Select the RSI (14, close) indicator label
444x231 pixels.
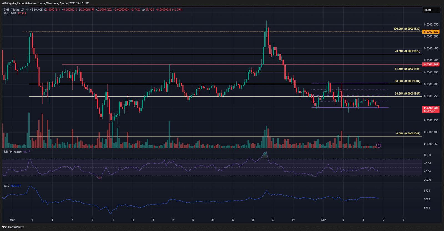click(x=13, y=152)
